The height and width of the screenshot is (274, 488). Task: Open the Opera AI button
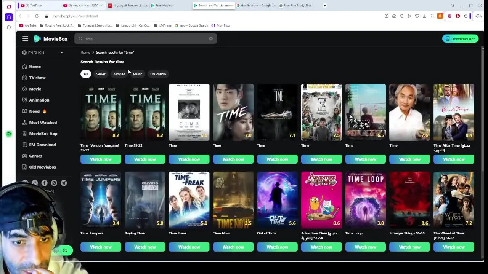[x=479, y=16]
